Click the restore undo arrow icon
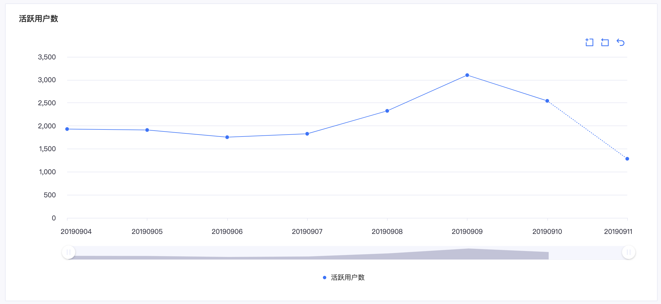The width and height of the screenshot is (661, 304). [x=620, y=43]
